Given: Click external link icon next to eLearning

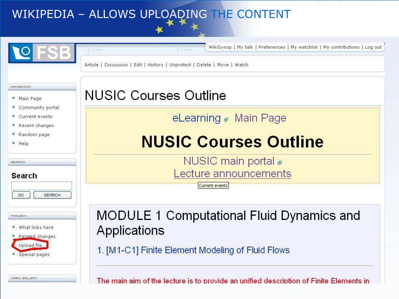Looking at the screenshot, I should tap(226, 120).
